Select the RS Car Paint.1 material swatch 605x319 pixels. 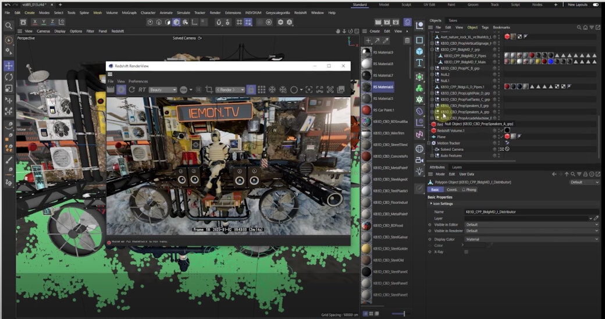click(x=366, y=110)
